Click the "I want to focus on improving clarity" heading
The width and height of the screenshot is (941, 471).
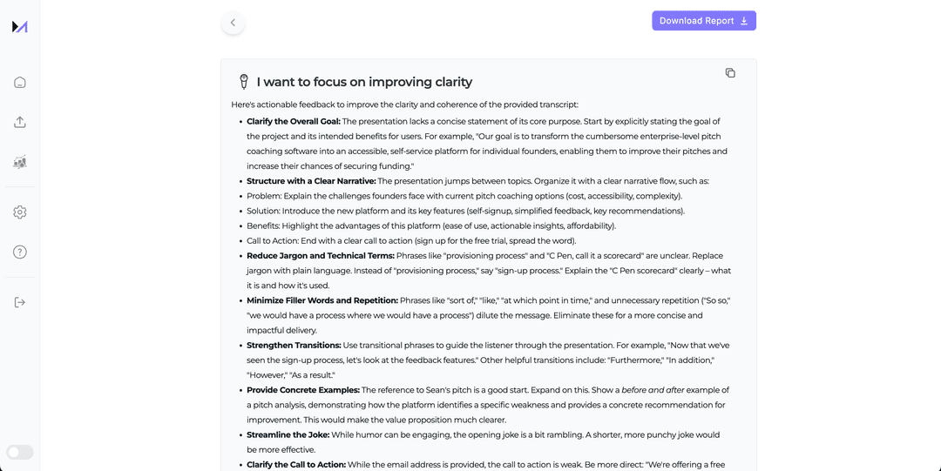pos(364,82)
